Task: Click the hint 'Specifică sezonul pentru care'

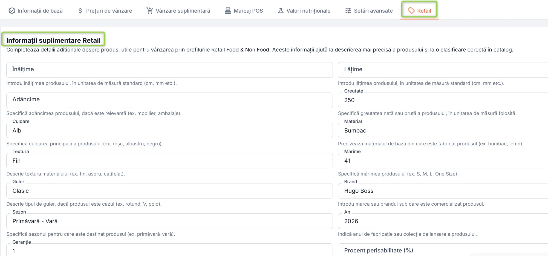Action: point(91,234)
